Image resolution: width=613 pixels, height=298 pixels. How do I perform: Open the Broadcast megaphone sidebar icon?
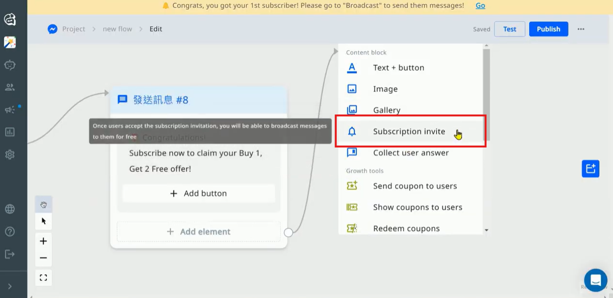coord(10,109)
